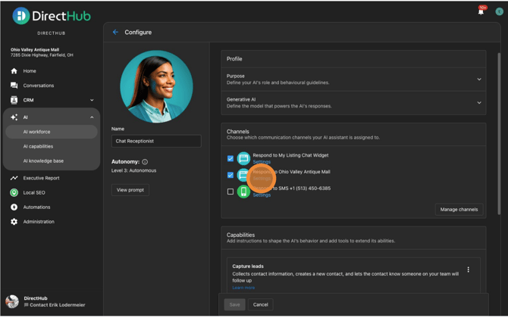The height and width of the screenshot is (318, 508).
Task: Click the back arrow beside Configure
Action: (x=115, y=33)
